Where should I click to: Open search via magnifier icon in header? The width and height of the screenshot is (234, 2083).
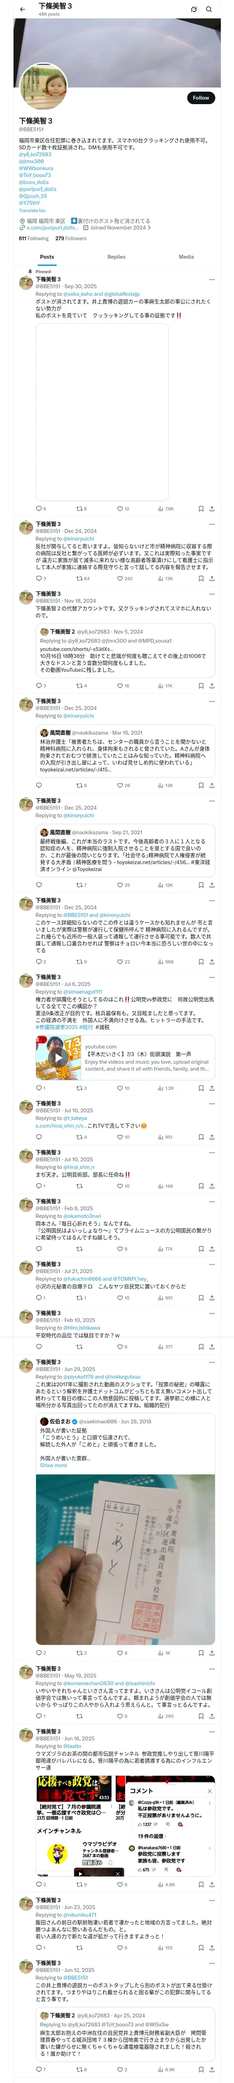pyautogui.click(x=209, y=9)
